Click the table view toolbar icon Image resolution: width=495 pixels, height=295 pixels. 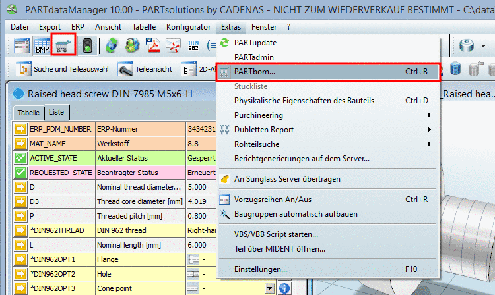tap(22, 45)
